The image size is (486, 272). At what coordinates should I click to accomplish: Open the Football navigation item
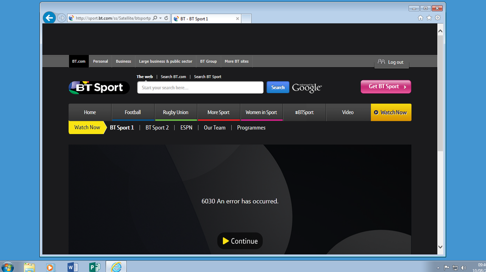tap(133, 112)
